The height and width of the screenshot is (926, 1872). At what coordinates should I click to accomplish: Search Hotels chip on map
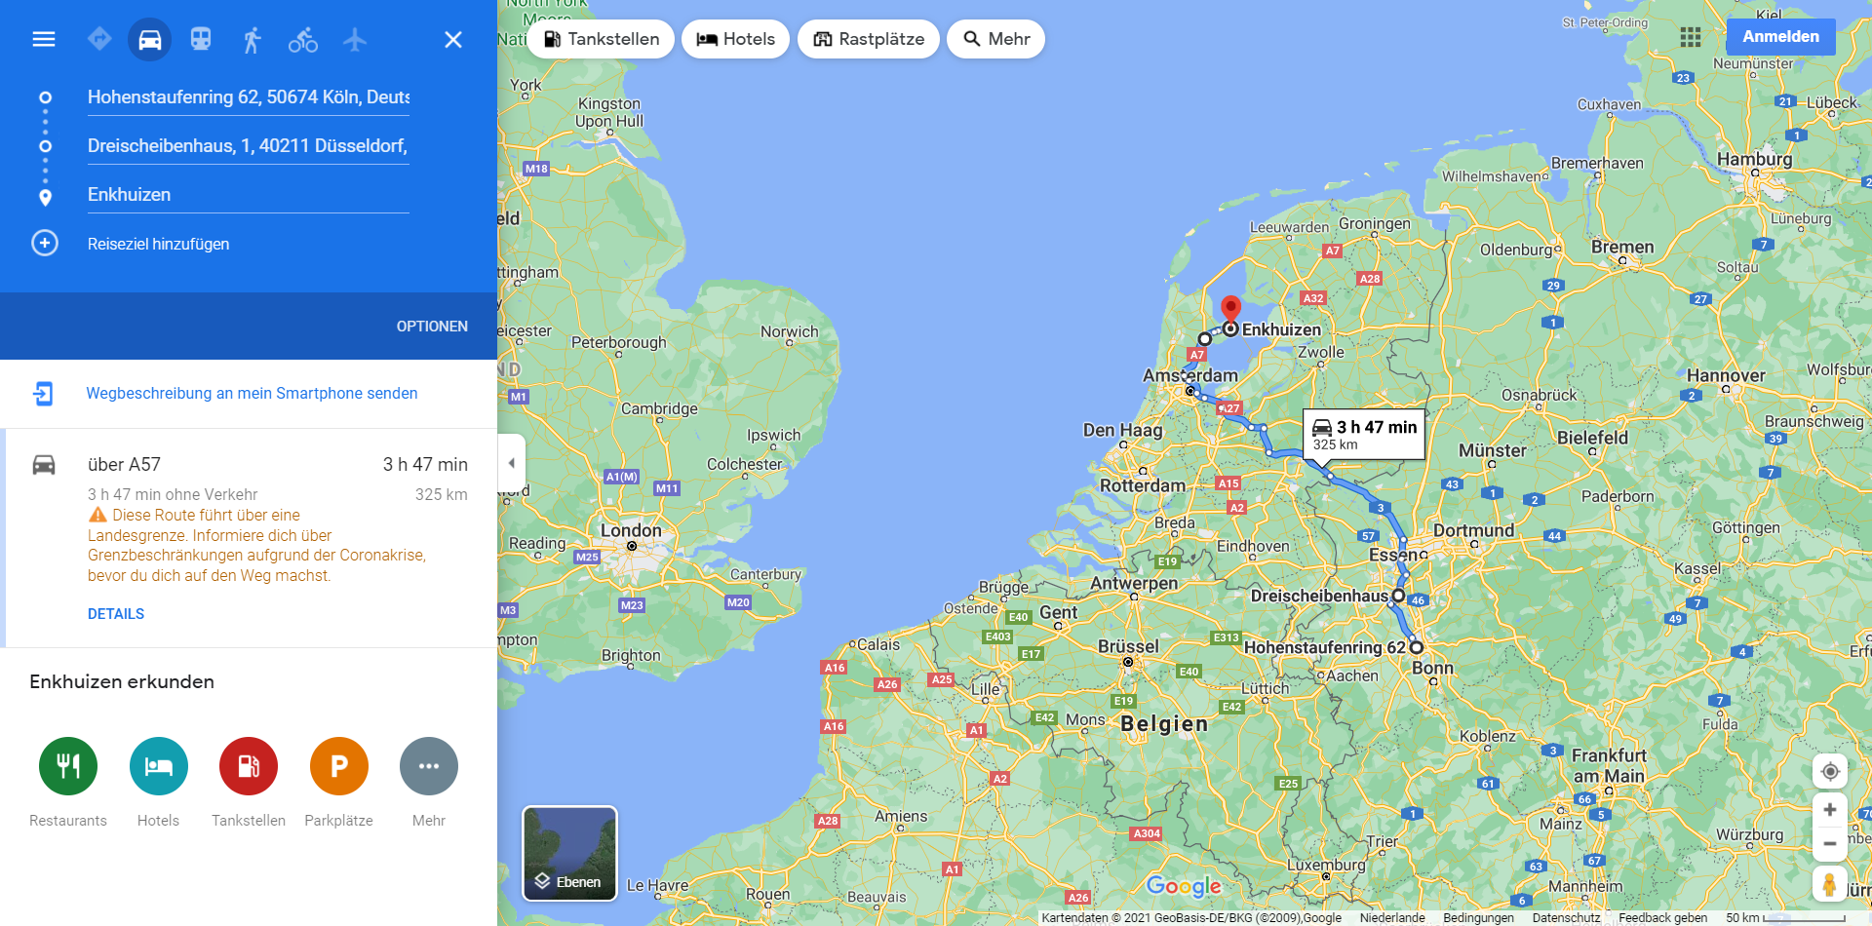point(736,39)
